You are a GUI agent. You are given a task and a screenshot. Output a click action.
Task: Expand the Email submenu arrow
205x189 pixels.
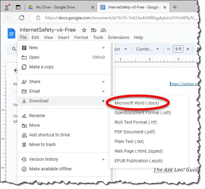pos(103,91)
